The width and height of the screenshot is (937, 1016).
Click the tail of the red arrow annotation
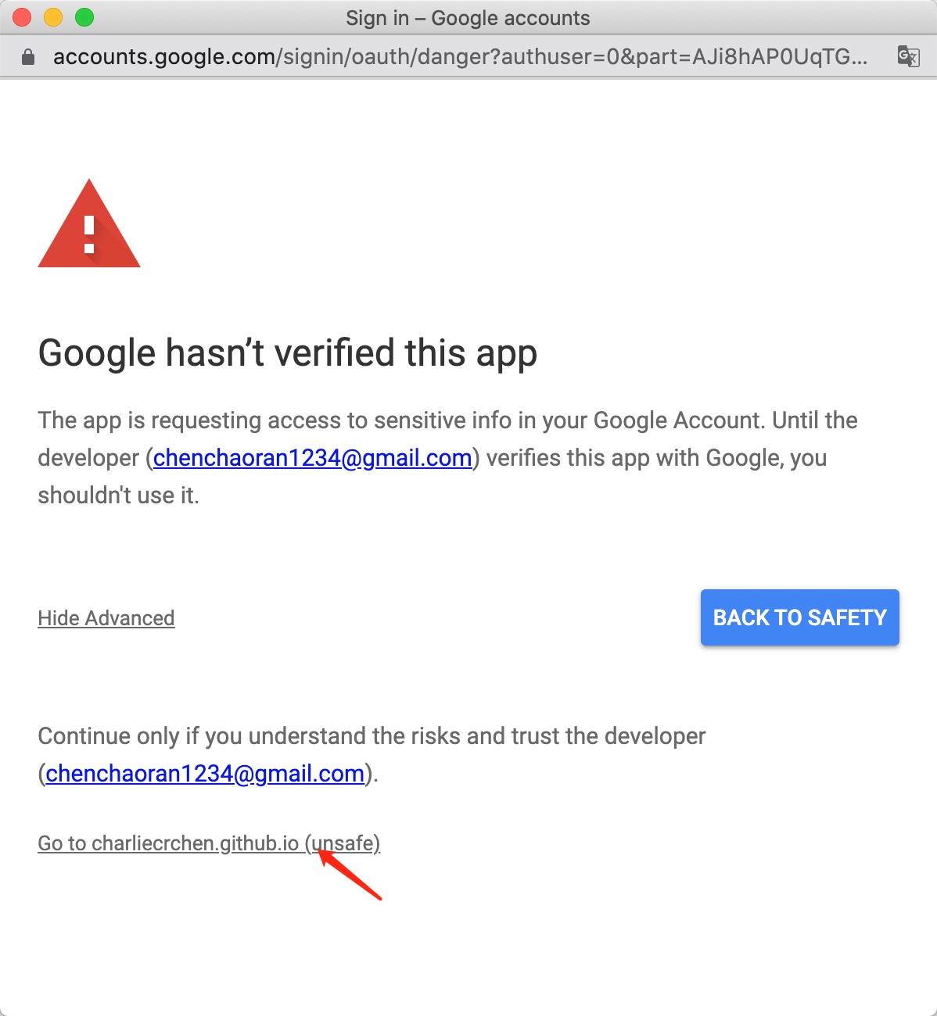pos(378,896)
